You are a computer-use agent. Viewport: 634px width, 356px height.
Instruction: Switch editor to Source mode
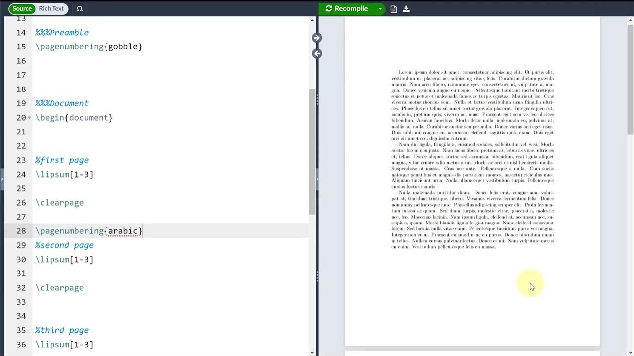pyautogui.click(x=22, y=8)
